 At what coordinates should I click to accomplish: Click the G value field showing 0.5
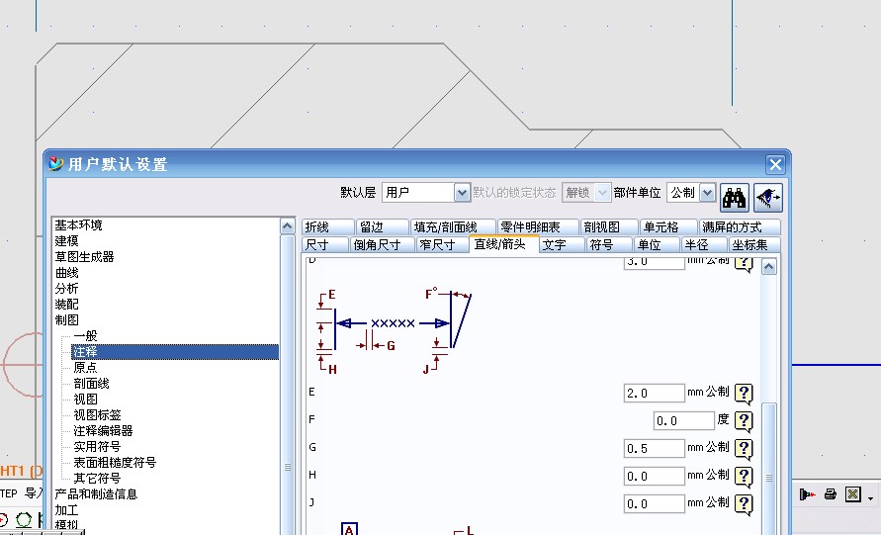pyautogui.click(x=654, y=448)
